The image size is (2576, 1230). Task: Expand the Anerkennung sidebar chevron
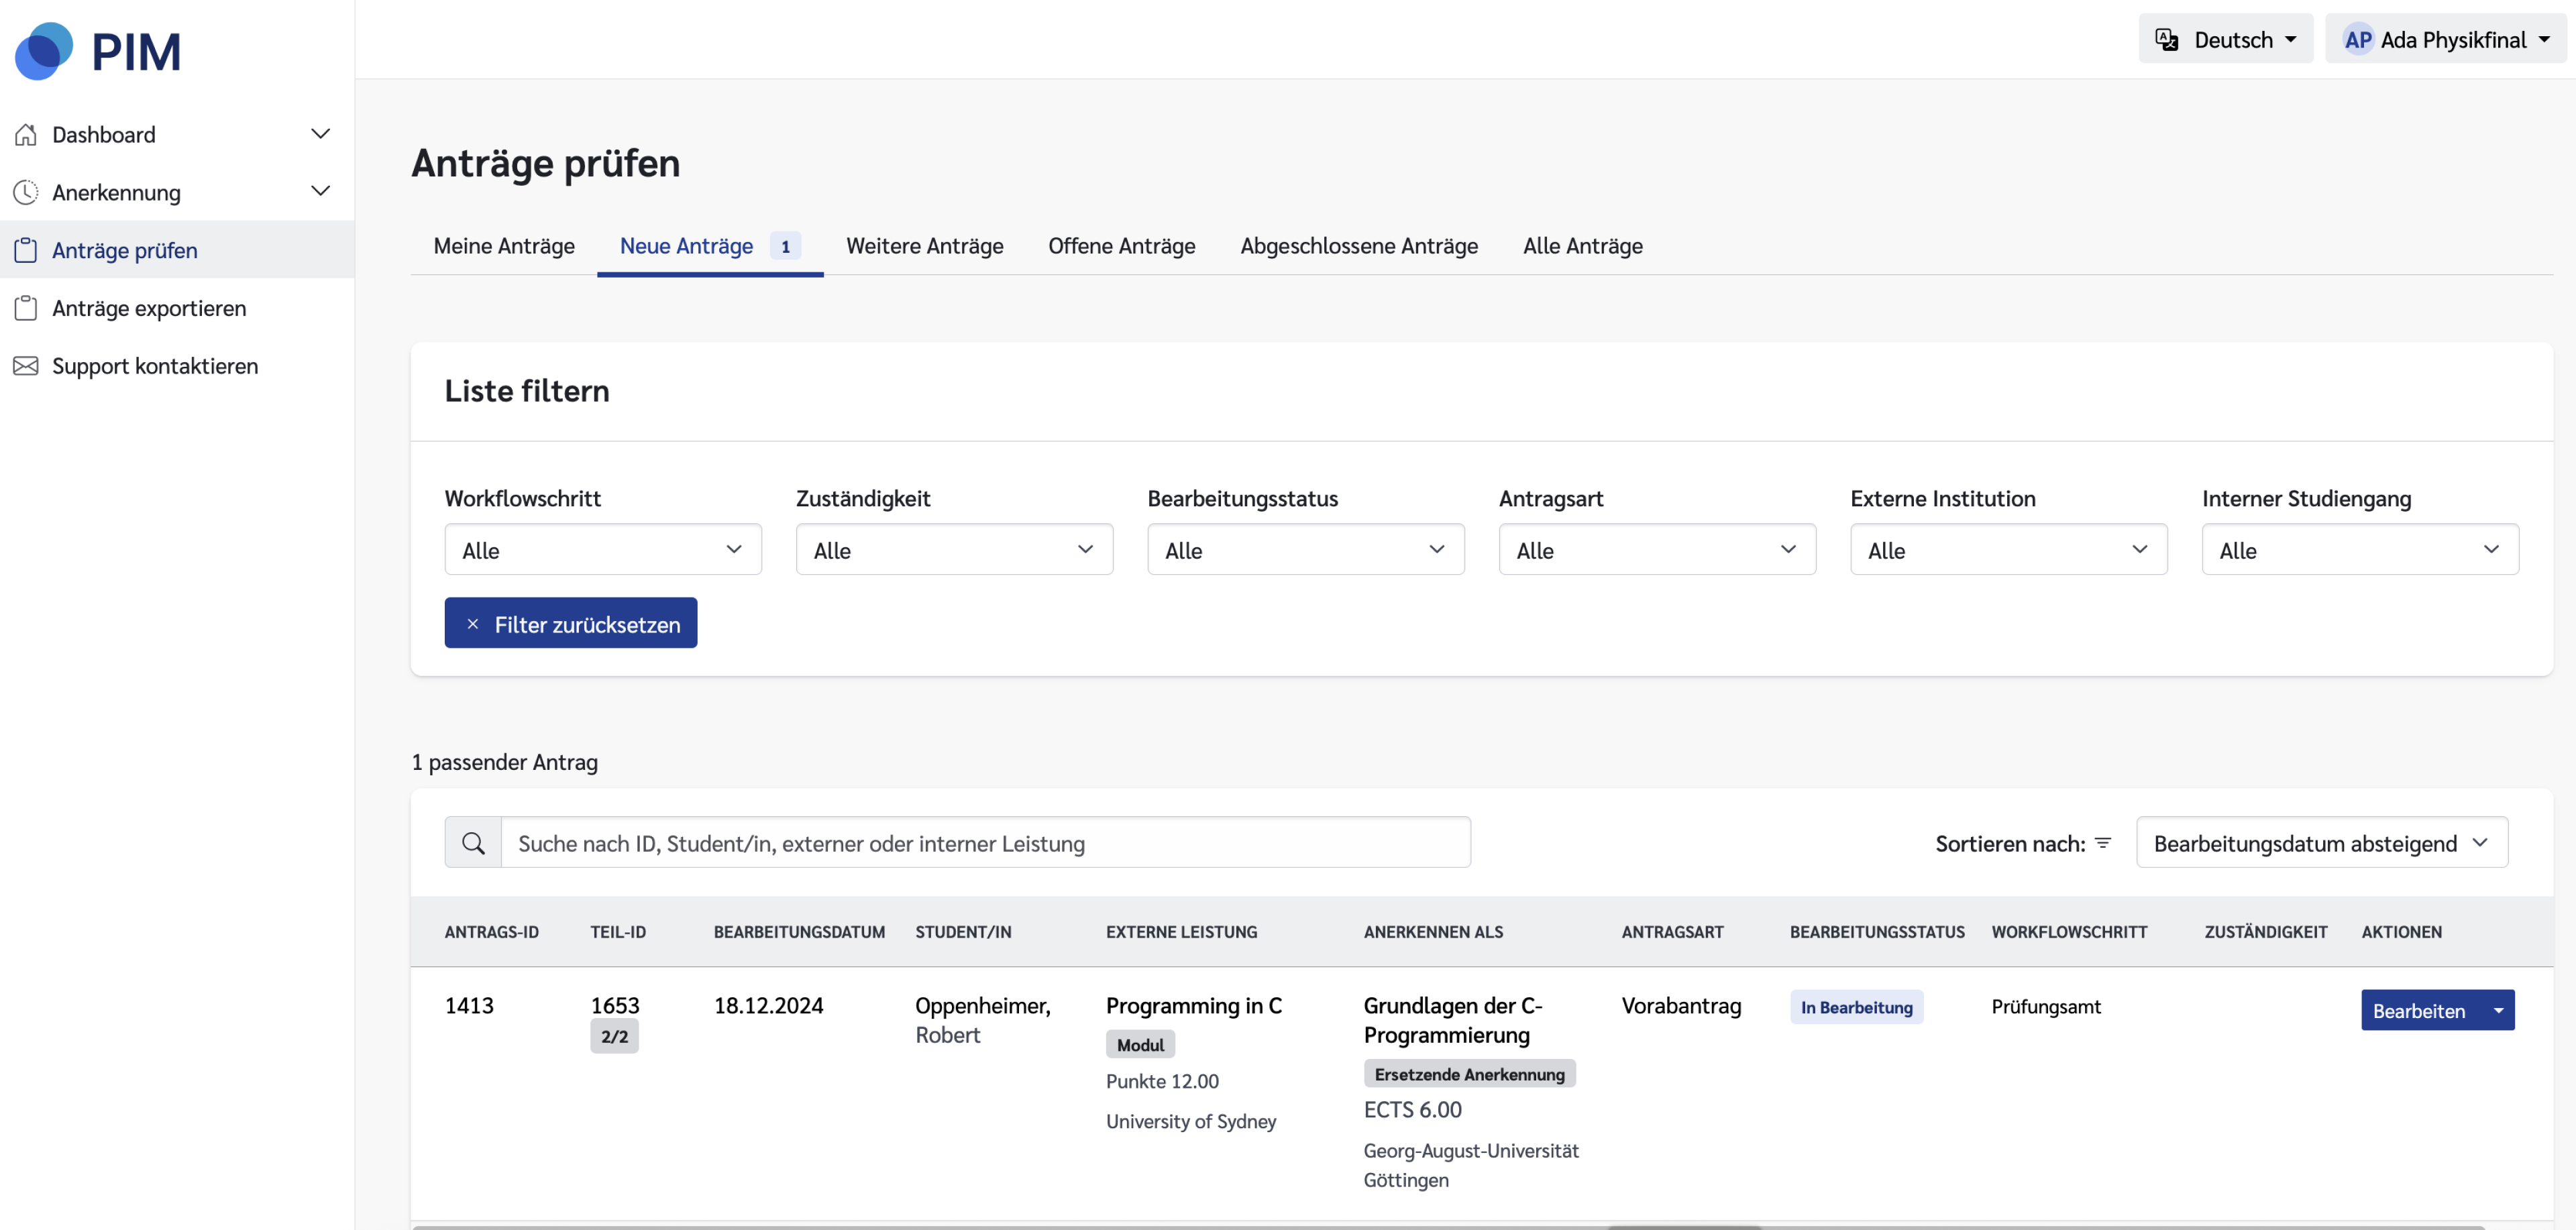[x=320, y=191]
